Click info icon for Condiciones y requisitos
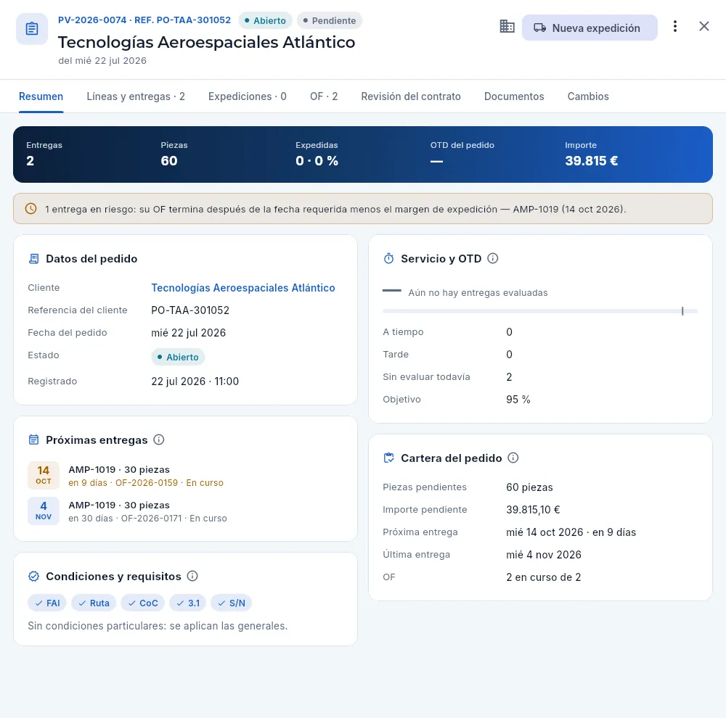Viewport: 726px width, 718px height. pos(192,576)
